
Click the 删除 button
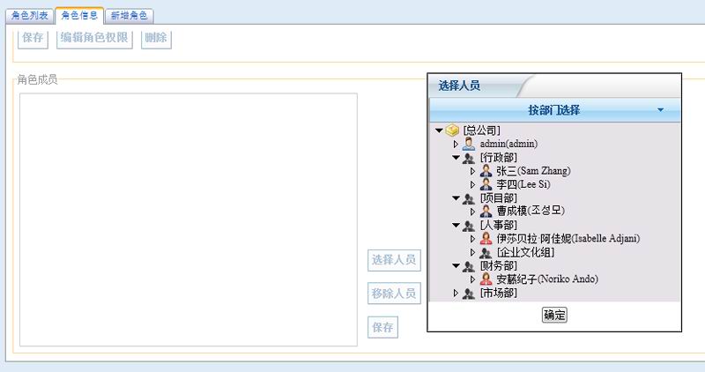(x=156, y=38)
